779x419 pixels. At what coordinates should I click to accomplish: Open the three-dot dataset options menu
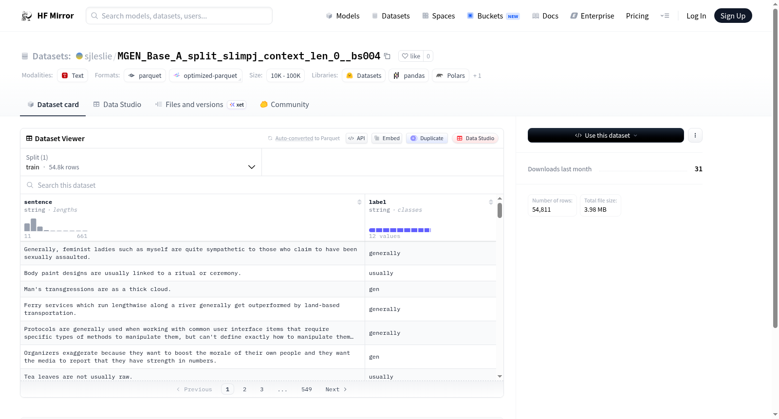click(695, 135)
